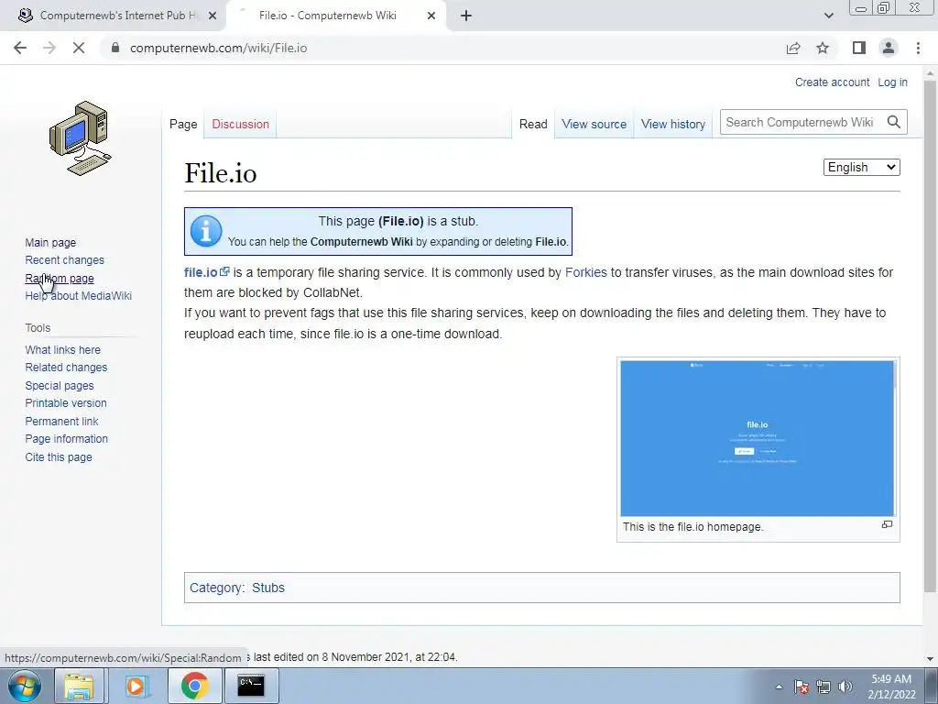Open the View source tab
The height and width of the screenshot is (704, 938).
pos(594,124)
